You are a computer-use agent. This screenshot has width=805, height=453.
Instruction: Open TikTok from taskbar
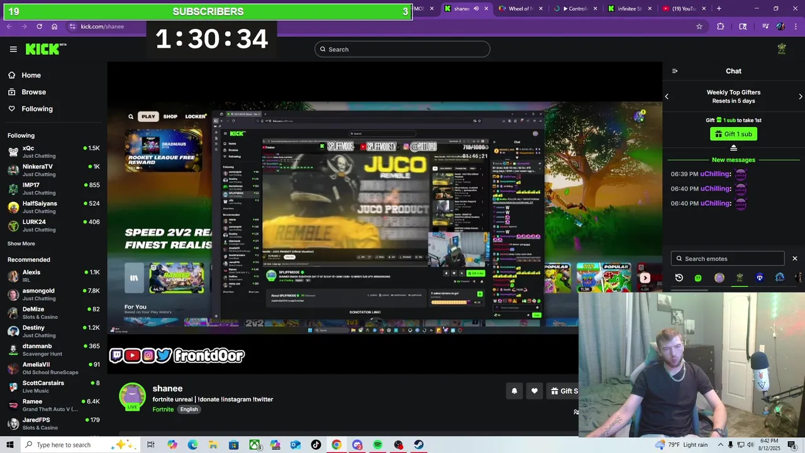click(x=316, y=445)
